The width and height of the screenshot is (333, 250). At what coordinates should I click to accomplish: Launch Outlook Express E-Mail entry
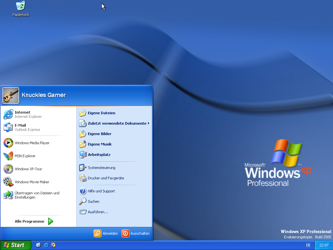28,127
